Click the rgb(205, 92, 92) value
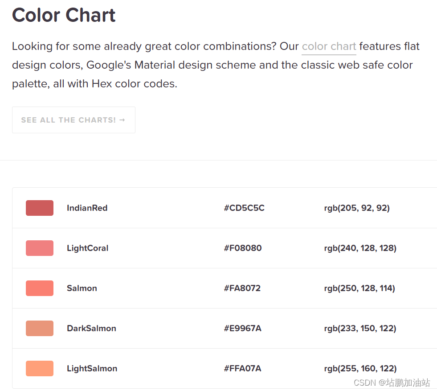 click(x=357, y=208)
